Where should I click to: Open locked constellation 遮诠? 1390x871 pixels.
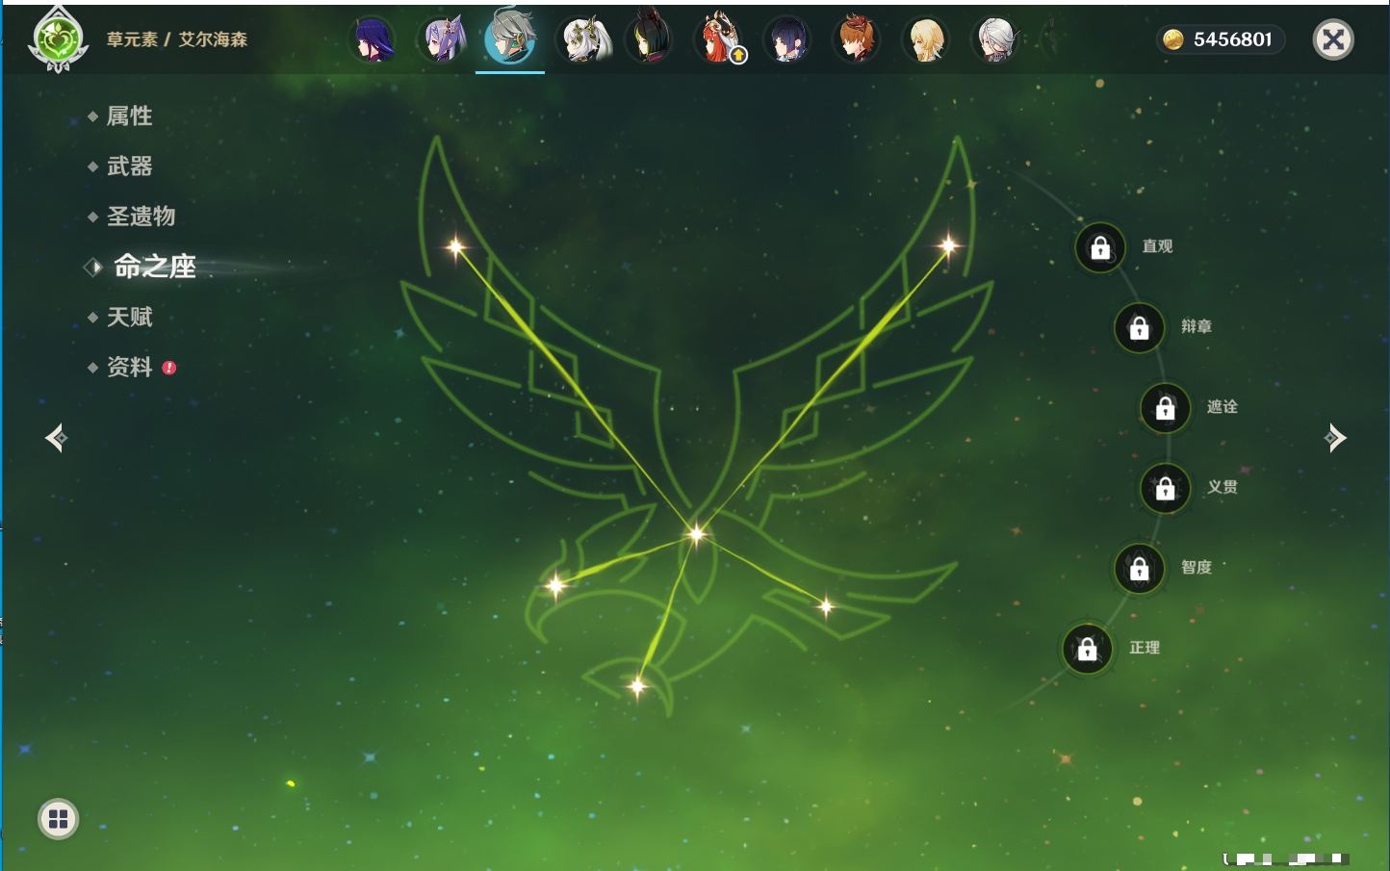coord(1165,408)
